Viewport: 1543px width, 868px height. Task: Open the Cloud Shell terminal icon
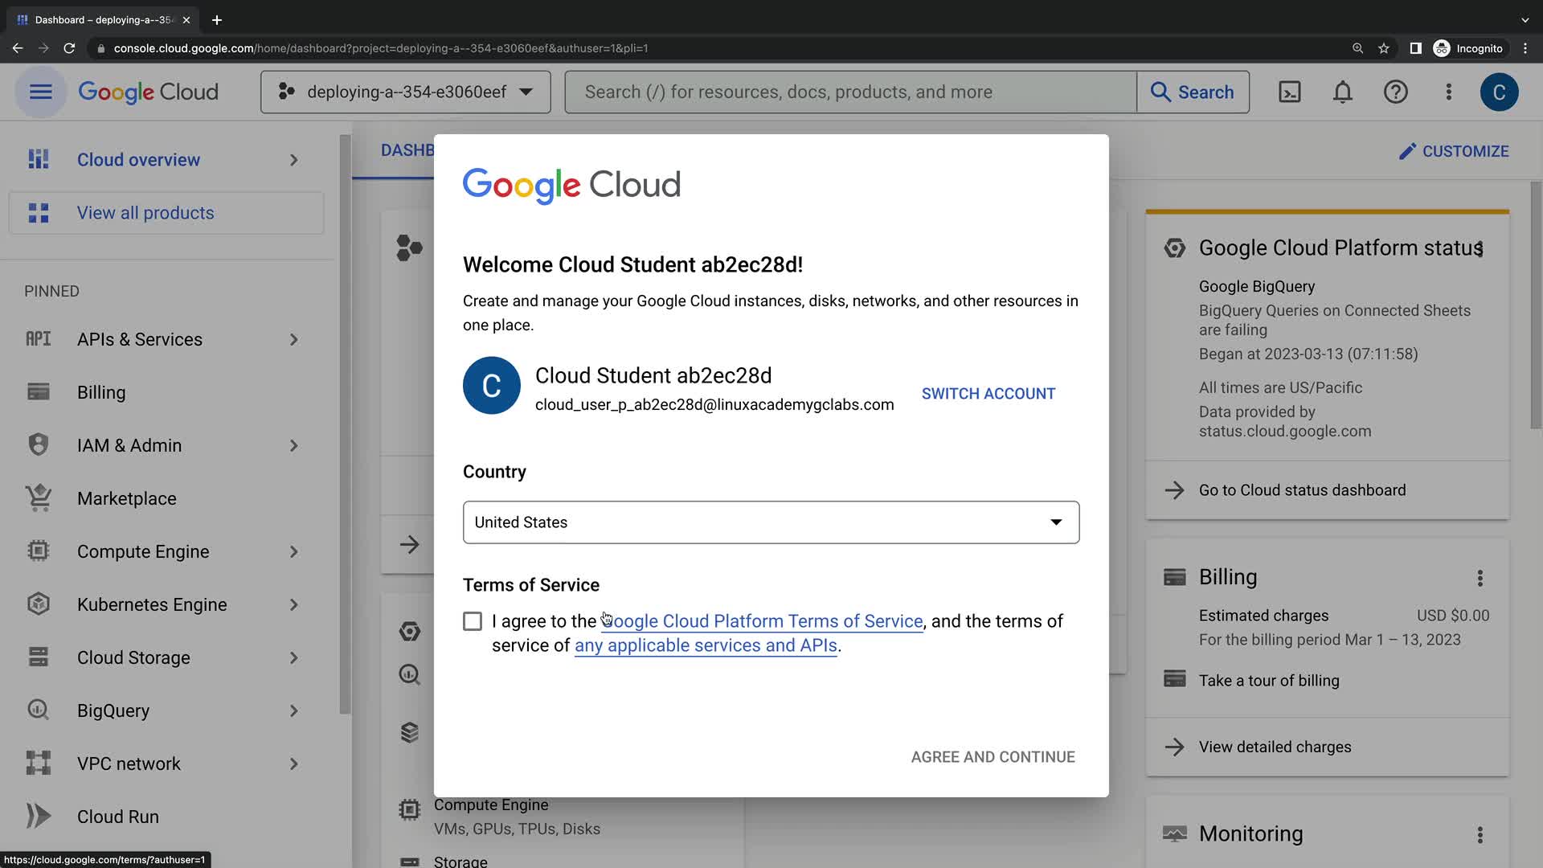(x=1289, y=92)
